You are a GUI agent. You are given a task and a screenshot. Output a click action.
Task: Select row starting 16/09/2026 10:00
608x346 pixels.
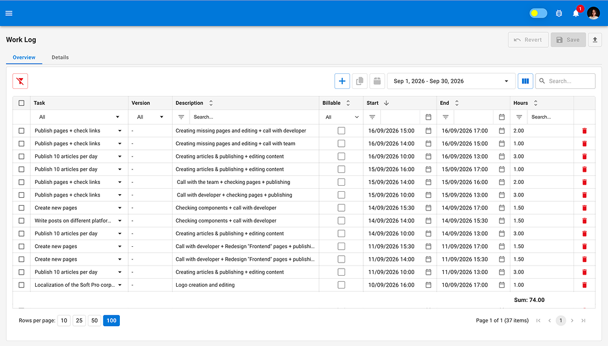click(x=21, y=157)
